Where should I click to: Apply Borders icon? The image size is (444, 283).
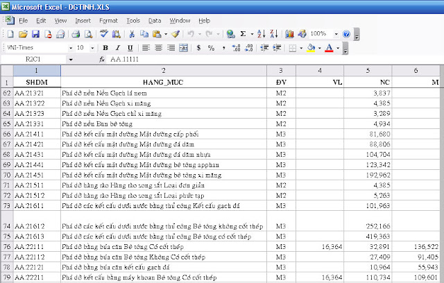coord(293,48)
